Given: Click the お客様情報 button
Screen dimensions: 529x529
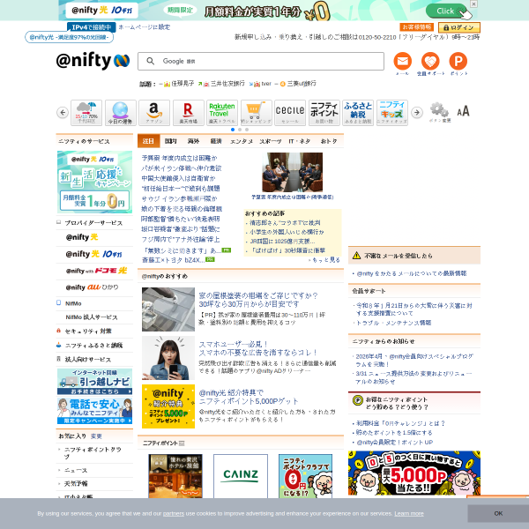Looking at the screenshot, I should (x=417, y=27).
